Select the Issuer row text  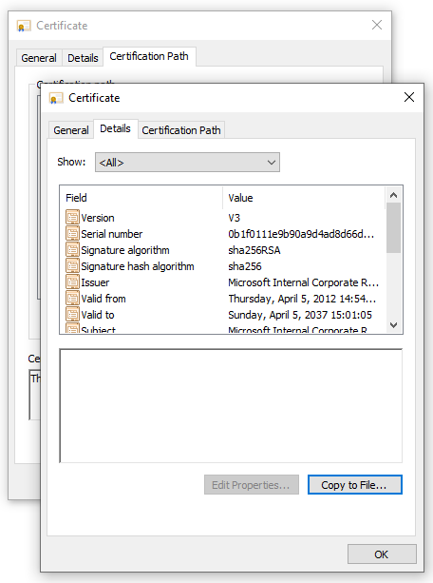tap(95, 282)
